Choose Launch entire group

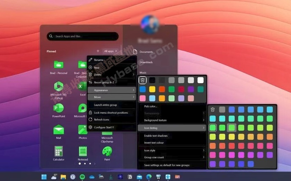pos(112,105)
